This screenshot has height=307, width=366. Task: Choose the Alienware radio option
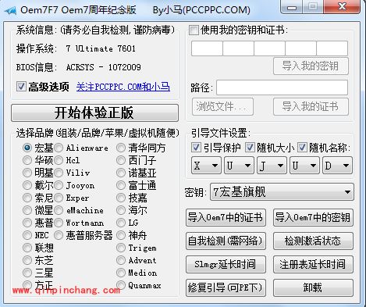click(59, 148)
